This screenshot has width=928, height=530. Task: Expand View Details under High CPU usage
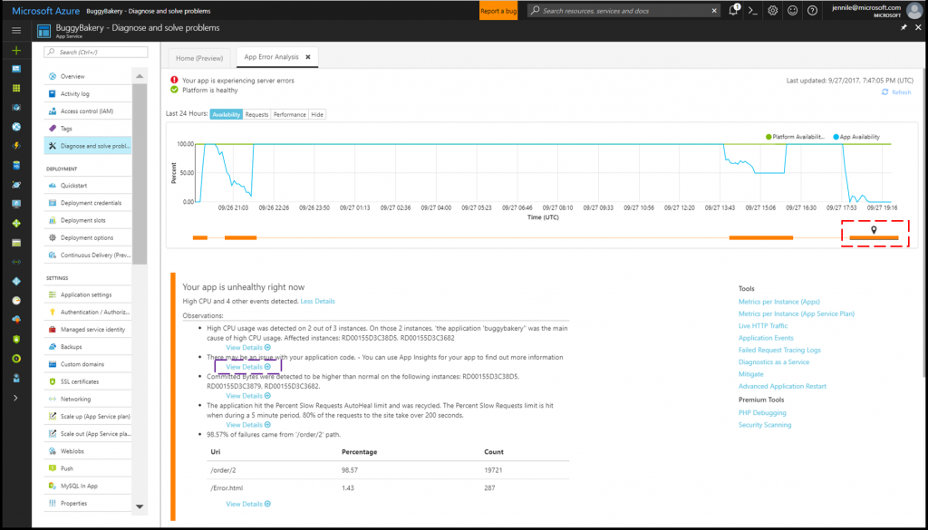pos(247,347)
